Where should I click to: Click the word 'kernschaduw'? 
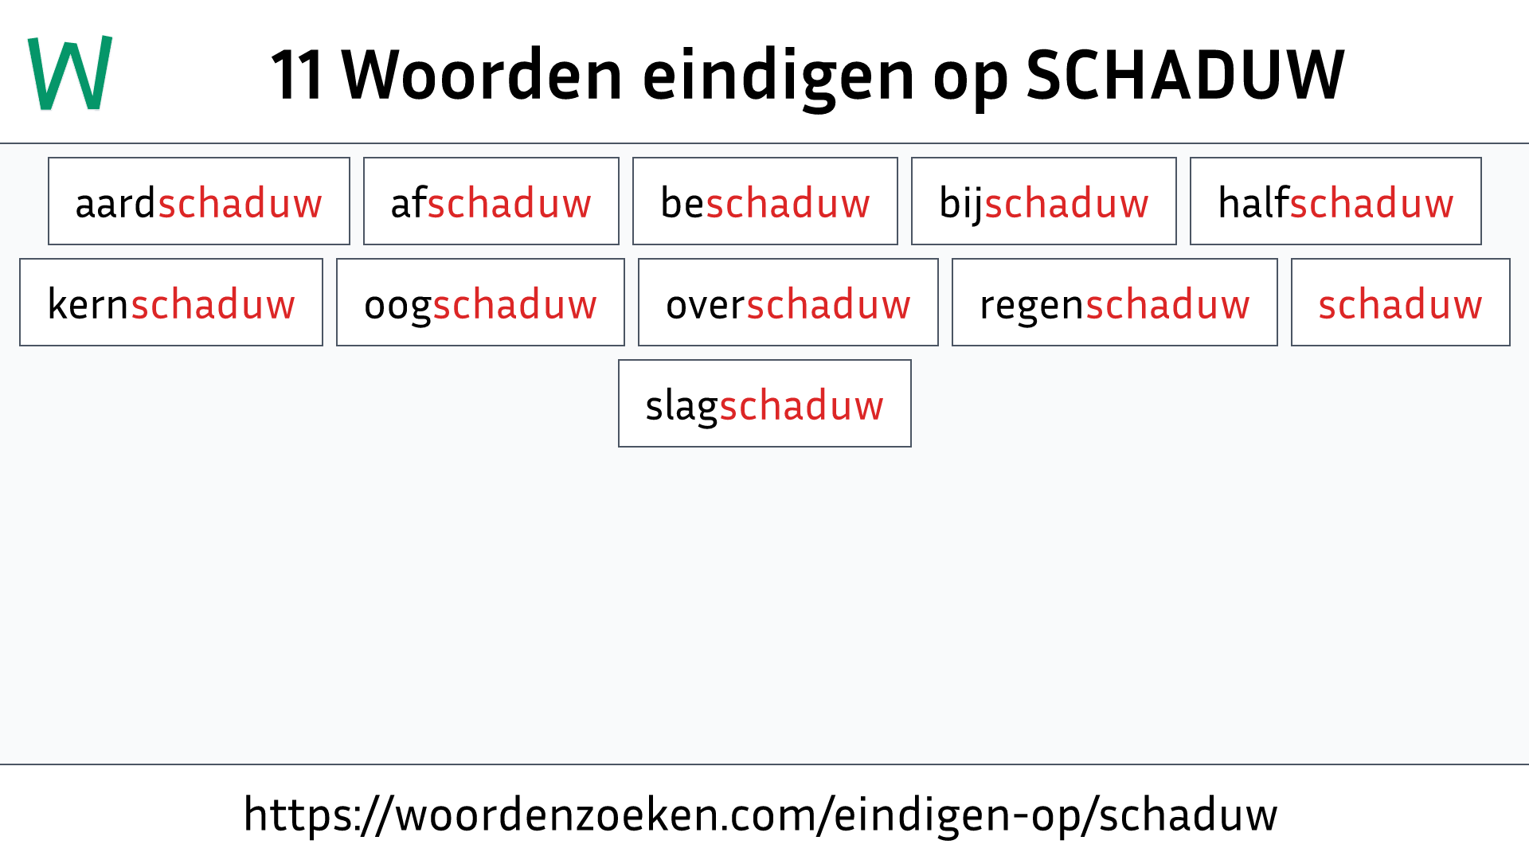pos(172,303)
